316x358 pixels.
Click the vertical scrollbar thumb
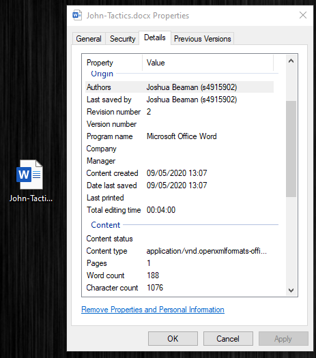click(291, 149)
